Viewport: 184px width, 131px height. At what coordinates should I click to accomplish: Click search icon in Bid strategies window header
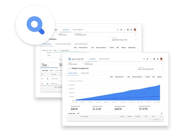click(118, 30)
